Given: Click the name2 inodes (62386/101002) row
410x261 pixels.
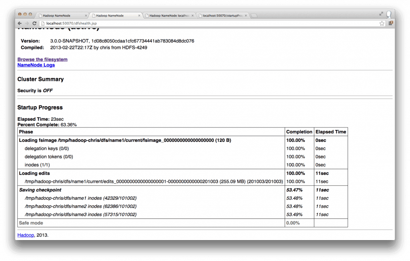Looking at the screenshot, I should pos(80,206).
